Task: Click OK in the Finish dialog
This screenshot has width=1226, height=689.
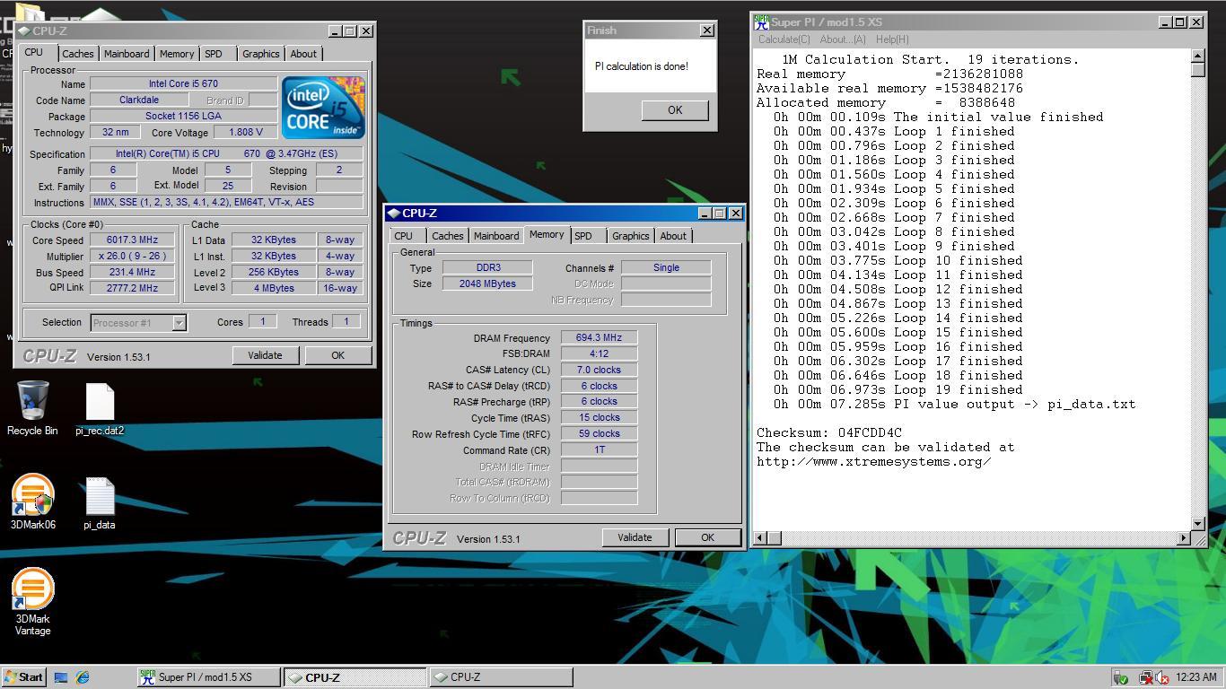Action: click(675, 110)
